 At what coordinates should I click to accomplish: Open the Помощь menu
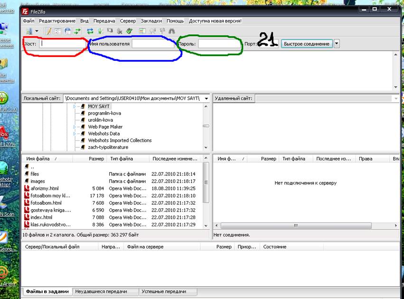click(175, 21)
